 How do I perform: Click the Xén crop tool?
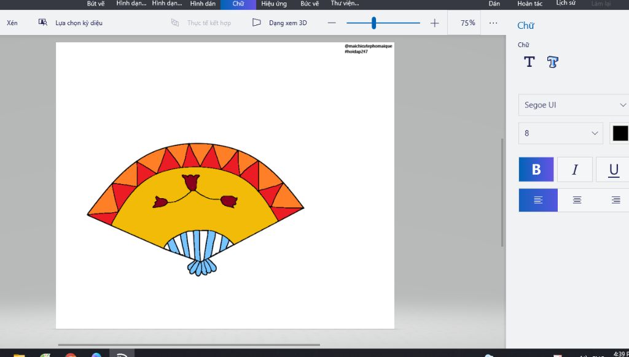tap(12, 23)
